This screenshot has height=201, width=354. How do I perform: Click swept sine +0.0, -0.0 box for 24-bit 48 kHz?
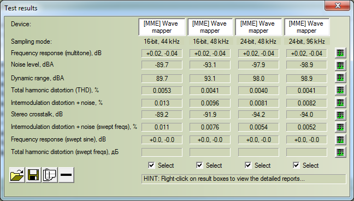[258, 140]
